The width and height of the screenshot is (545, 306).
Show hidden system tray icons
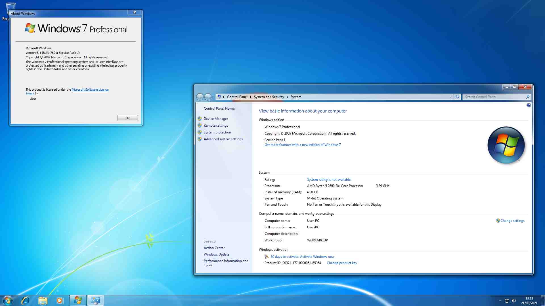(x=500, y=301)
